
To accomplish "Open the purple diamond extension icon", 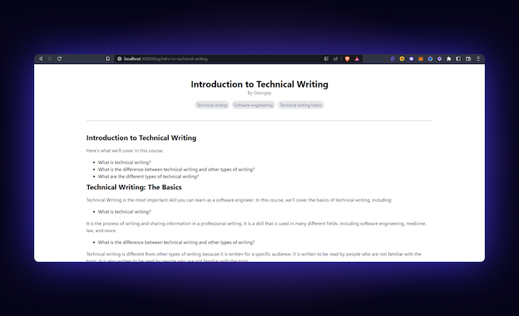I will click(439, 58).
